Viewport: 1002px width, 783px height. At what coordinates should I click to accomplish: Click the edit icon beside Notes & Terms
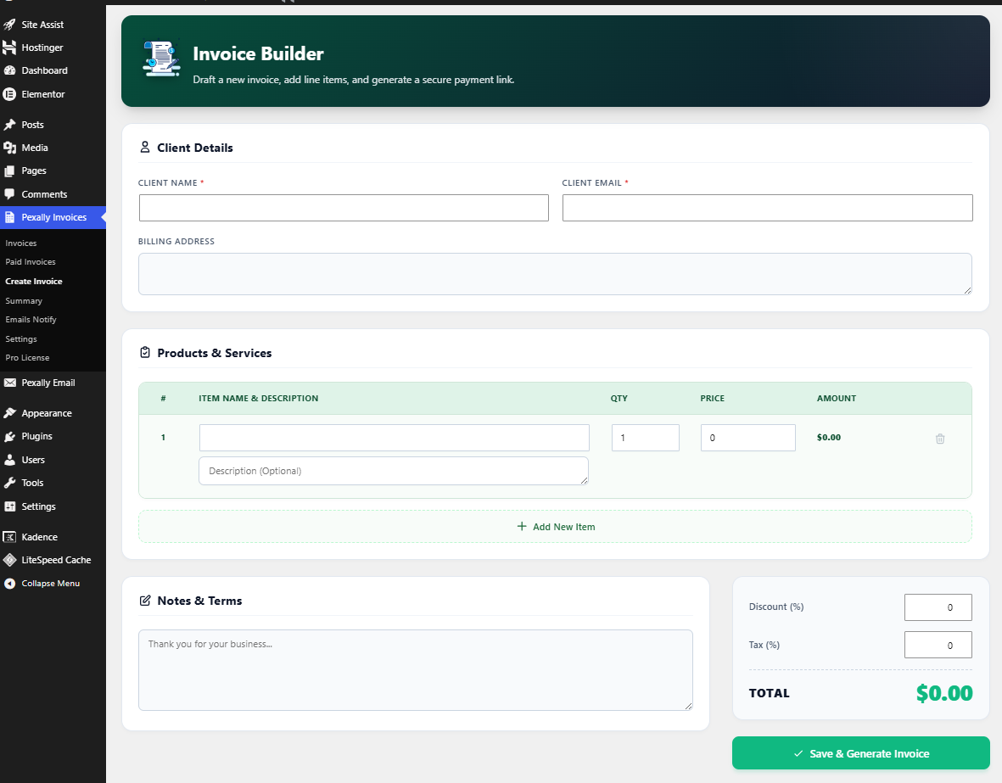pos(145,601)
